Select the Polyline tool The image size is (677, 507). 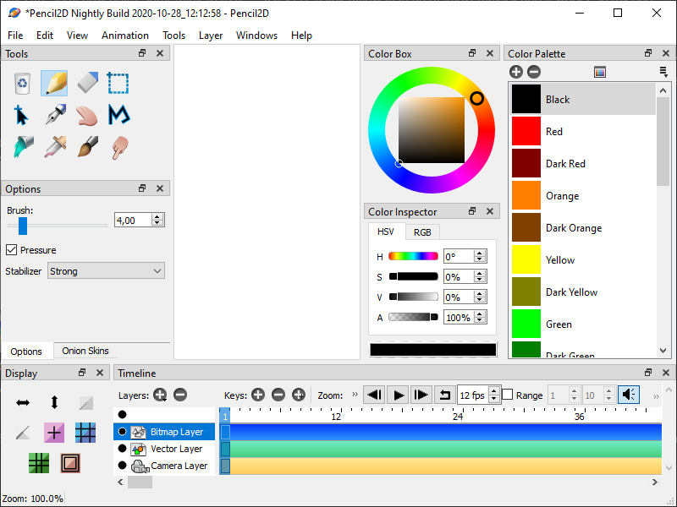click(x=118, y=115)
